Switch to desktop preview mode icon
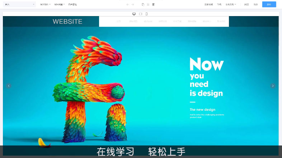Screen dimensions: 282x158 (134, 14)
